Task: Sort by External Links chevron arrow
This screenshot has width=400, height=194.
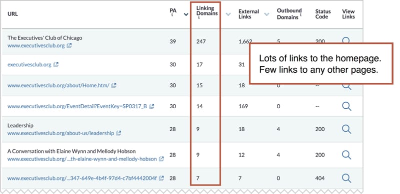Action: (266, 14)
